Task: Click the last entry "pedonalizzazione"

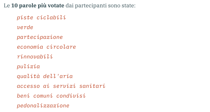Action: (x=43, y=106)
